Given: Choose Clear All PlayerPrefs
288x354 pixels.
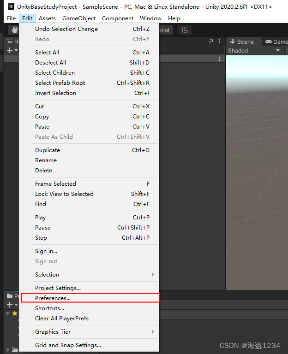Looking at the screenshot, I should click(x=90, y=319).
